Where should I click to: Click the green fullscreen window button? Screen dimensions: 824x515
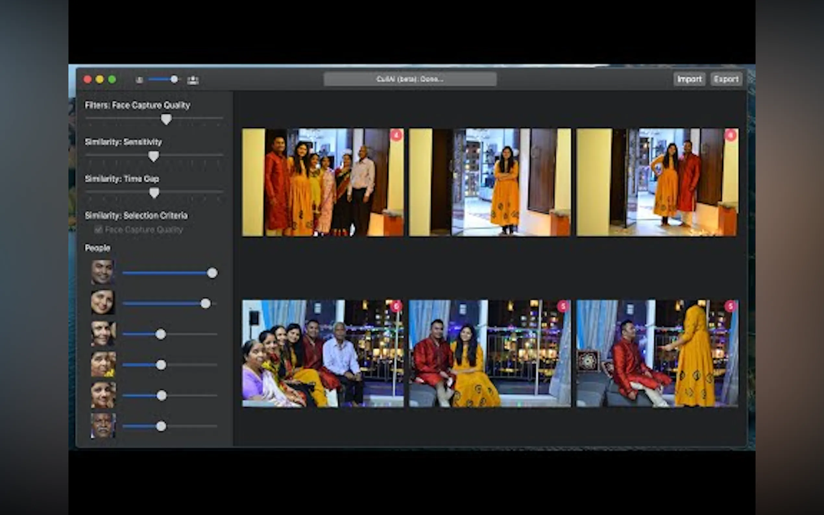coord(112,80)
